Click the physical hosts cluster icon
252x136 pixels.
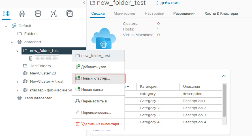(25, 90)
